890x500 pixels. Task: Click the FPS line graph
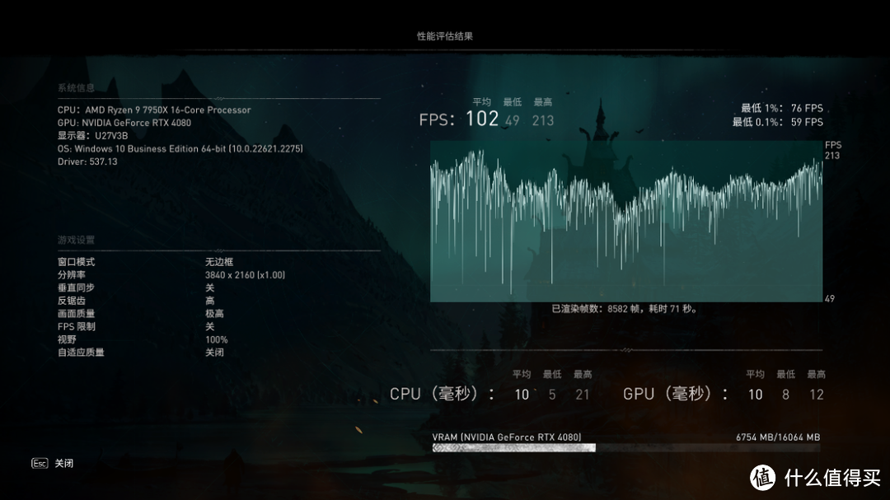tap(626, 222)
